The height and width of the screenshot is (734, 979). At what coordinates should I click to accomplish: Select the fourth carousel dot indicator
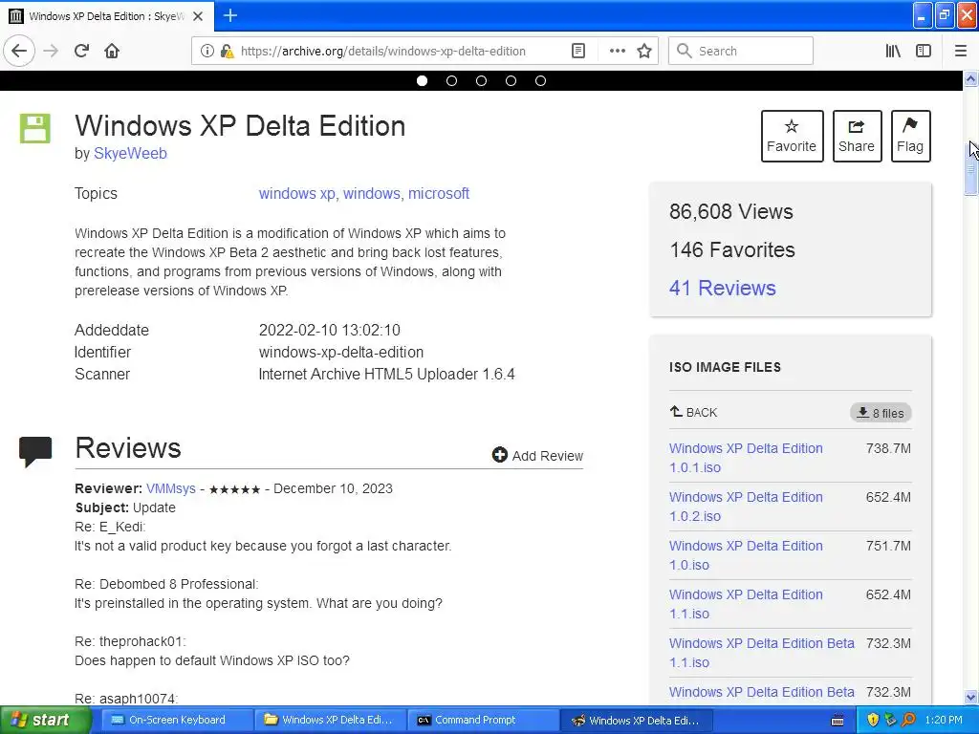tap(511, 80)
